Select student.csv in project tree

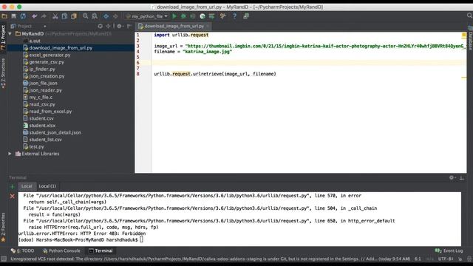38,118
